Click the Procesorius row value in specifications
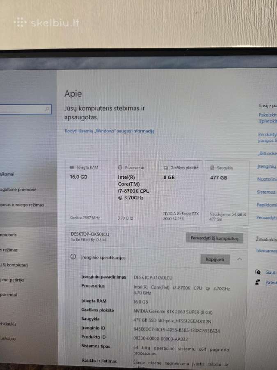This screenshot has width=277, height=370. (182, 290)
